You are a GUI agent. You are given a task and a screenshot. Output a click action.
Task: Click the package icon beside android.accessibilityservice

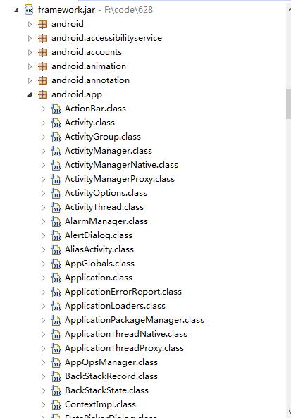point(42,38)
